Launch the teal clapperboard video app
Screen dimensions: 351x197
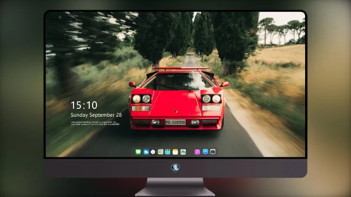168,152
